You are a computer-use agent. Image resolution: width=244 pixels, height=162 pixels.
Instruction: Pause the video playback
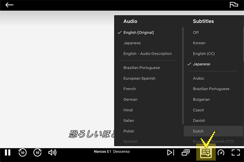[x=7, y=153]
